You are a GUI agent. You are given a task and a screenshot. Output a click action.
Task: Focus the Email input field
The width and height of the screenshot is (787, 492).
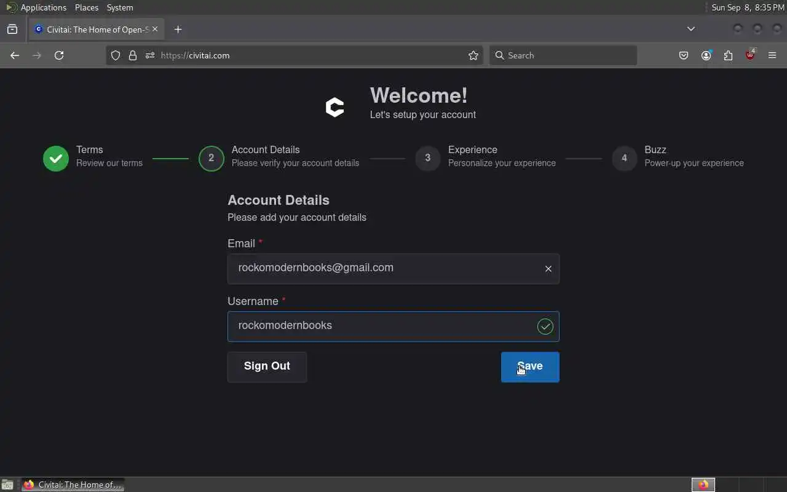coord(393,269)
